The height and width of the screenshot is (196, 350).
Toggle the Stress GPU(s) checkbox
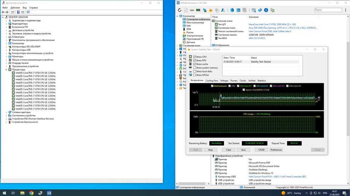pos(195,75)
